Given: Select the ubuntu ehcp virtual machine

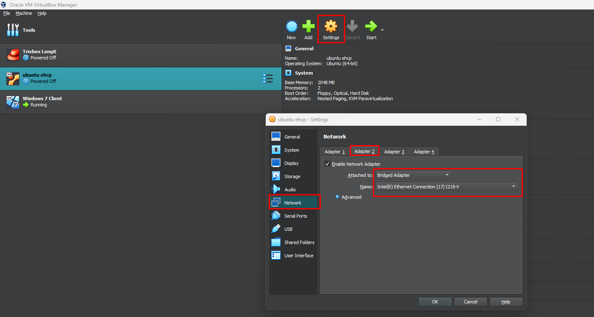Looking at the screenshot, I should tap(141, 79).
